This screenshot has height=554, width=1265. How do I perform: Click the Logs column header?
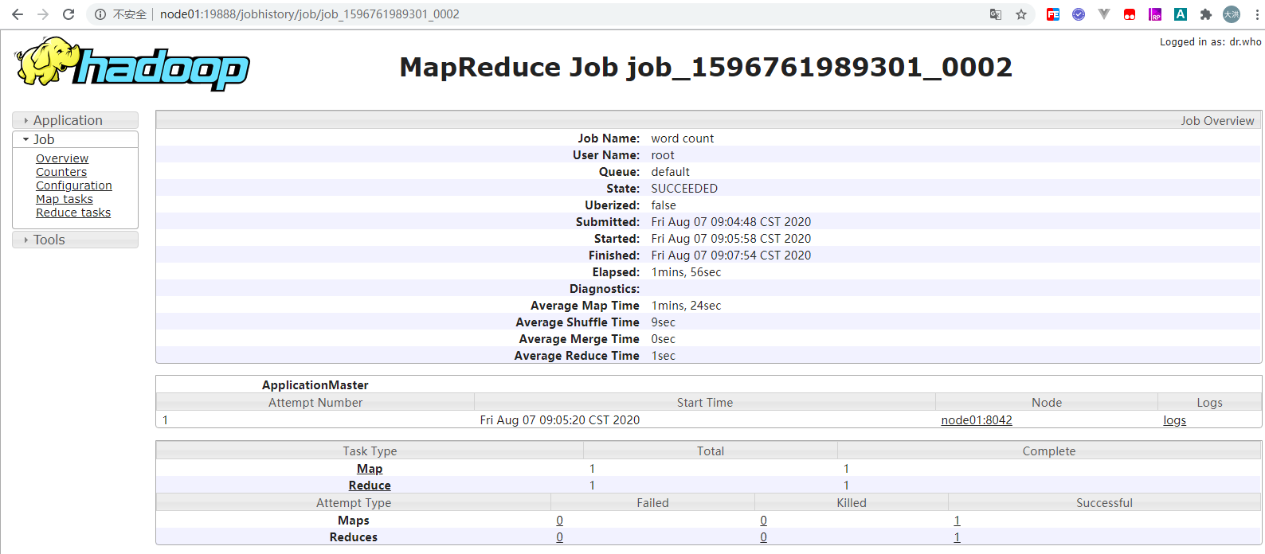point(1209,403)
